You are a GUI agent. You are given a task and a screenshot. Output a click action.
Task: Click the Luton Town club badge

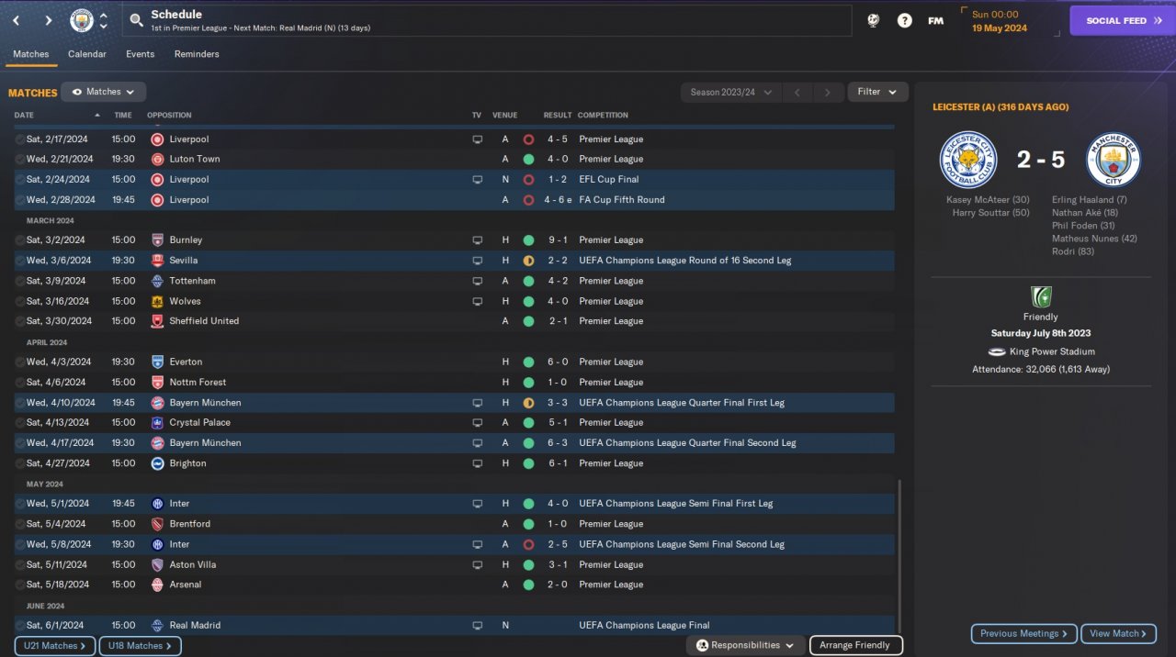coord(157,159)
